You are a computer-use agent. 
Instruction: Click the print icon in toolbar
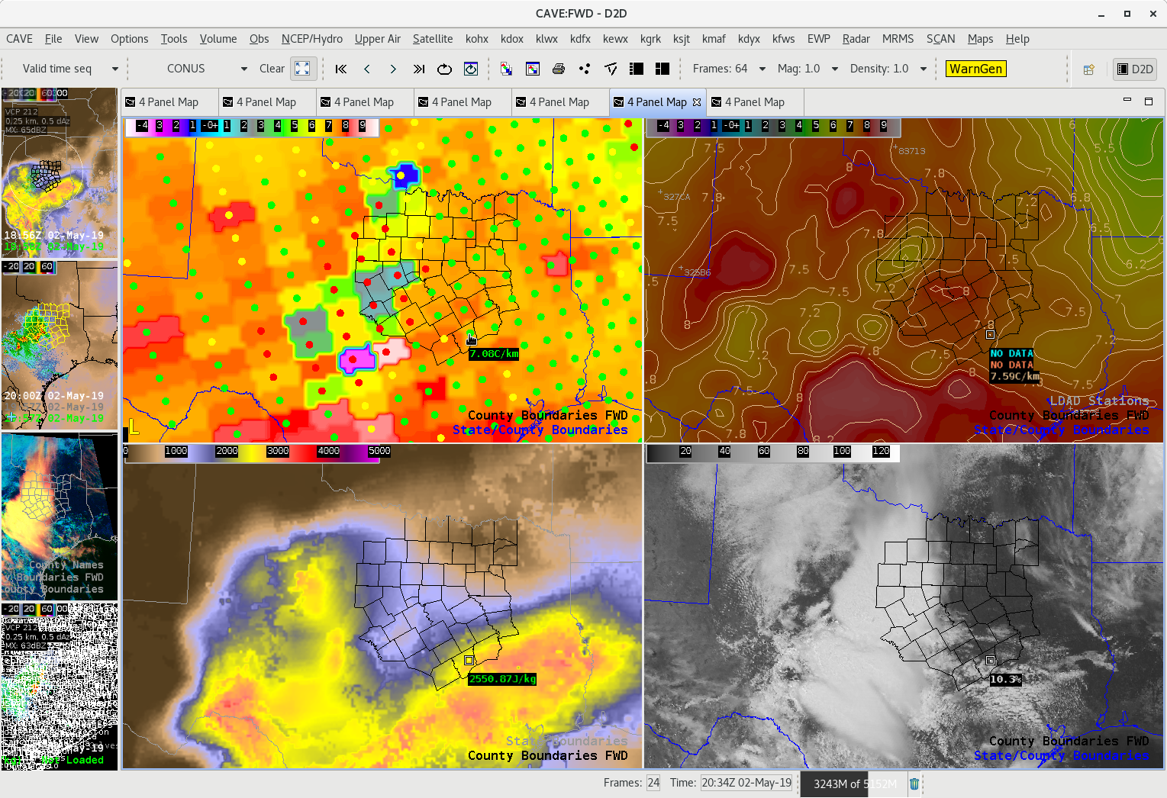coord(559,69)
